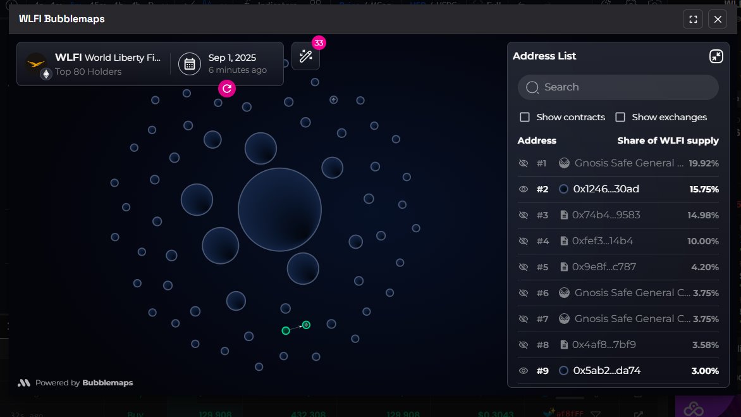Collapse the Address List panel
Image resolution: width=741 pixels, height=417 pixels.
(716, 56)
